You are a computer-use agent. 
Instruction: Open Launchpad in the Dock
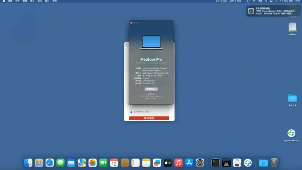[39, 163]
